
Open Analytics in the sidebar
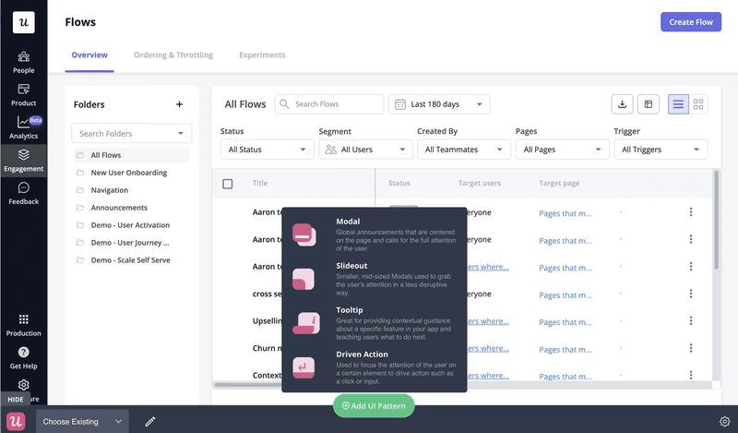point(24,127)
